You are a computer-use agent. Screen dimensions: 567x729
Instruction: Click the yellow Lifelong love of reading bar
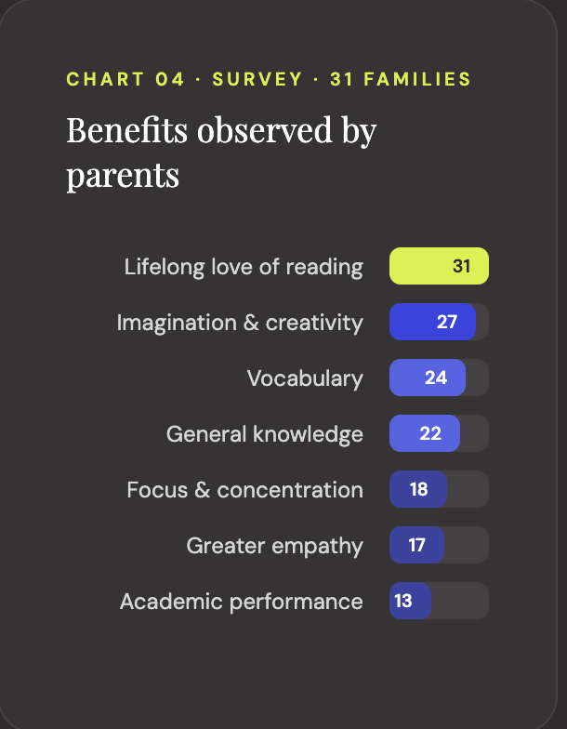point(439,266)
